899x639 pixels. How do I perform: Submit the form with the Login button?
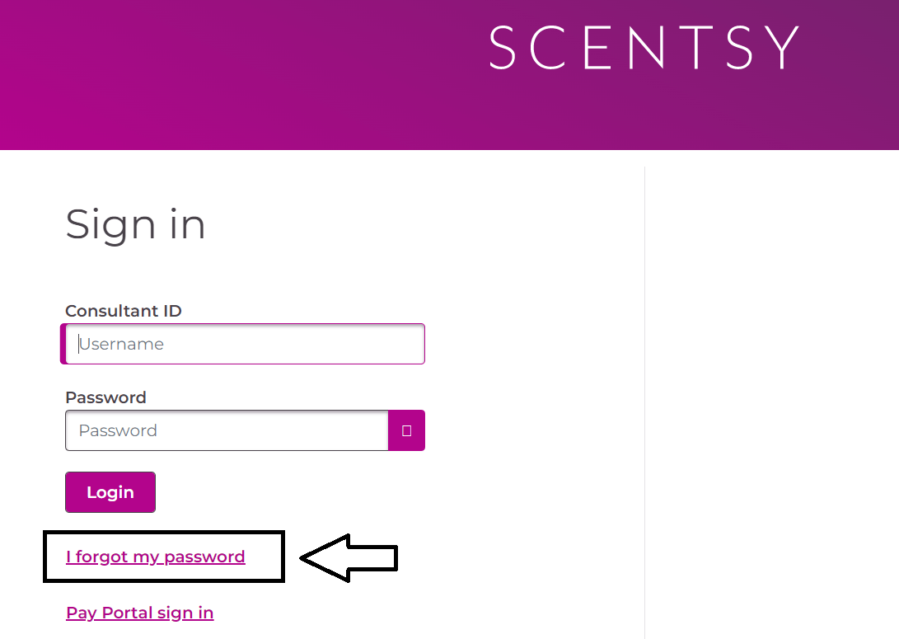click(x=110, y=492)
